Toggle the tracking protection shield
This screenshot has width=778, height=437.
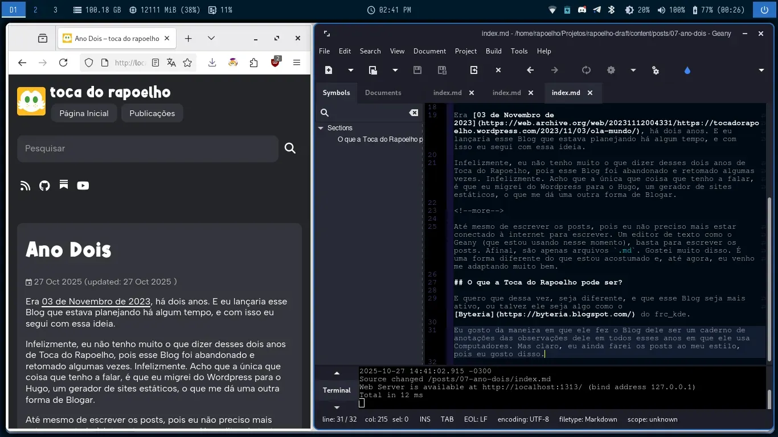[x=88, y=63]
